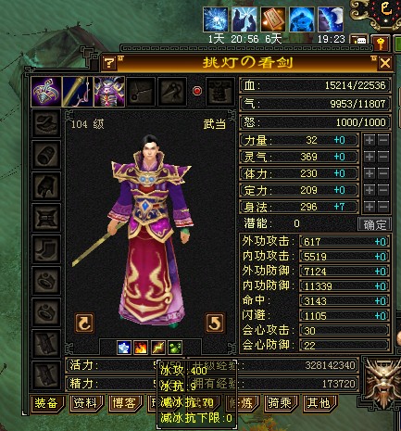Click the poison attribute icon
Image resolution: width=401 pixels, height=431 pixels.
click(x=175, y=348)
